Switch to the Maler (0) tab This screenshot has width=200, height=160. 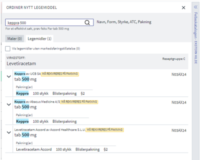point(15,38)
